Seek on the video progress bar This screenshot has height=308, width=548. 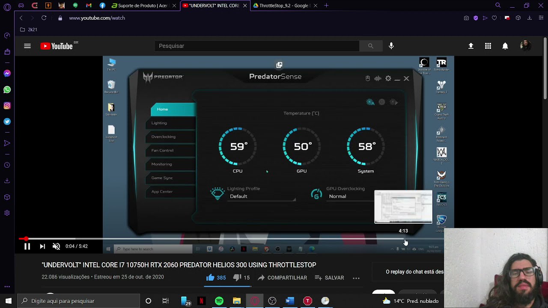pyautogui.click(x=231, y=239)
